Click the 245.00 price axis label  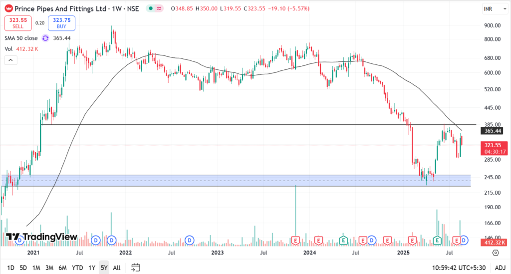[492, 177]
